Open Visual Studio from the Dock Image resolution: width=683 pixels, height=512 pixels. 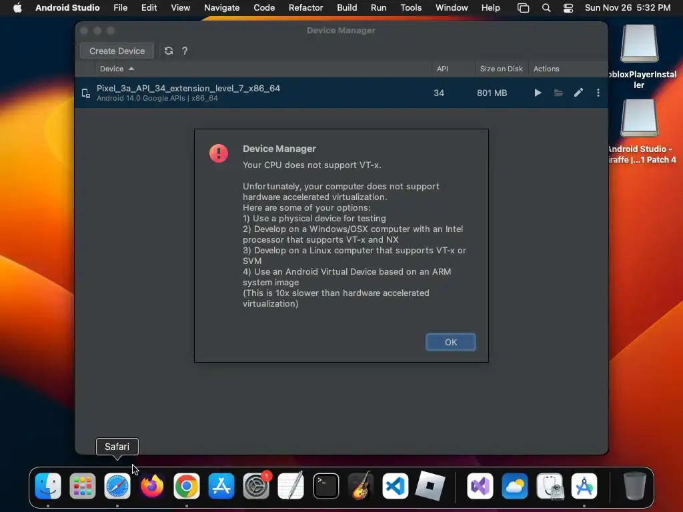click(480, 486)
